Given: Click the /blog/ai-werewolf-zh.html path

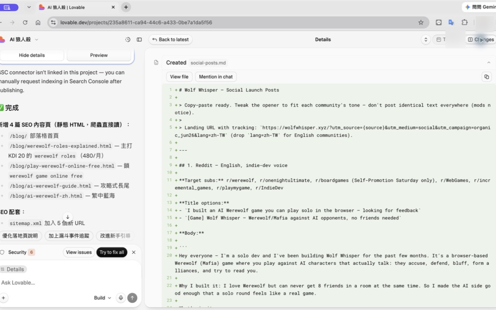Looking at the screenshot, I should click(x=46, y=196).
